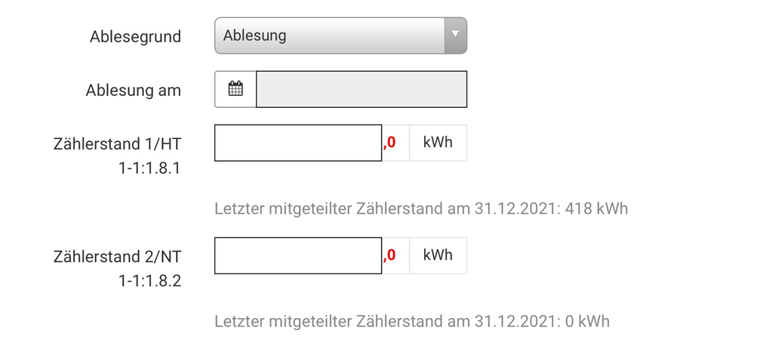Image resolution: width=773 pixels, height=346 pixels.
Task: Click the Ablesegrund label
Action: (135, 36)
